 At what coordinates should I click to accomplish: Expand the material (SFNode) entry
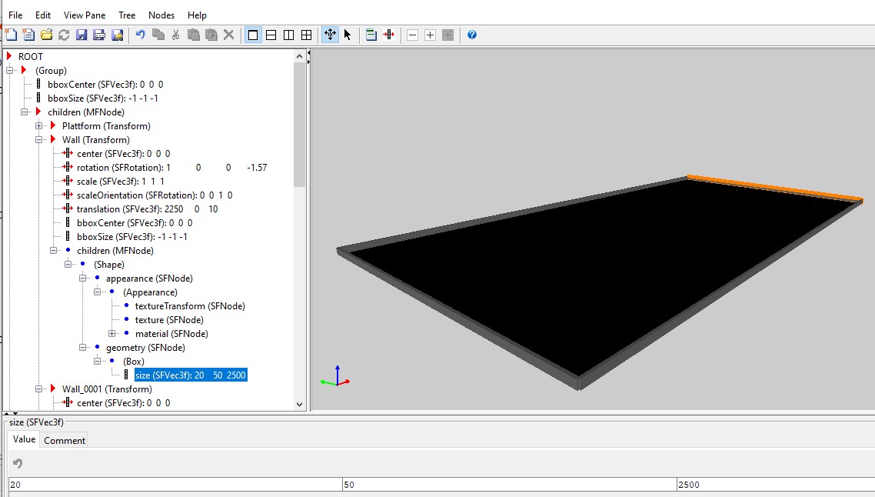click(x=112, y=334)
